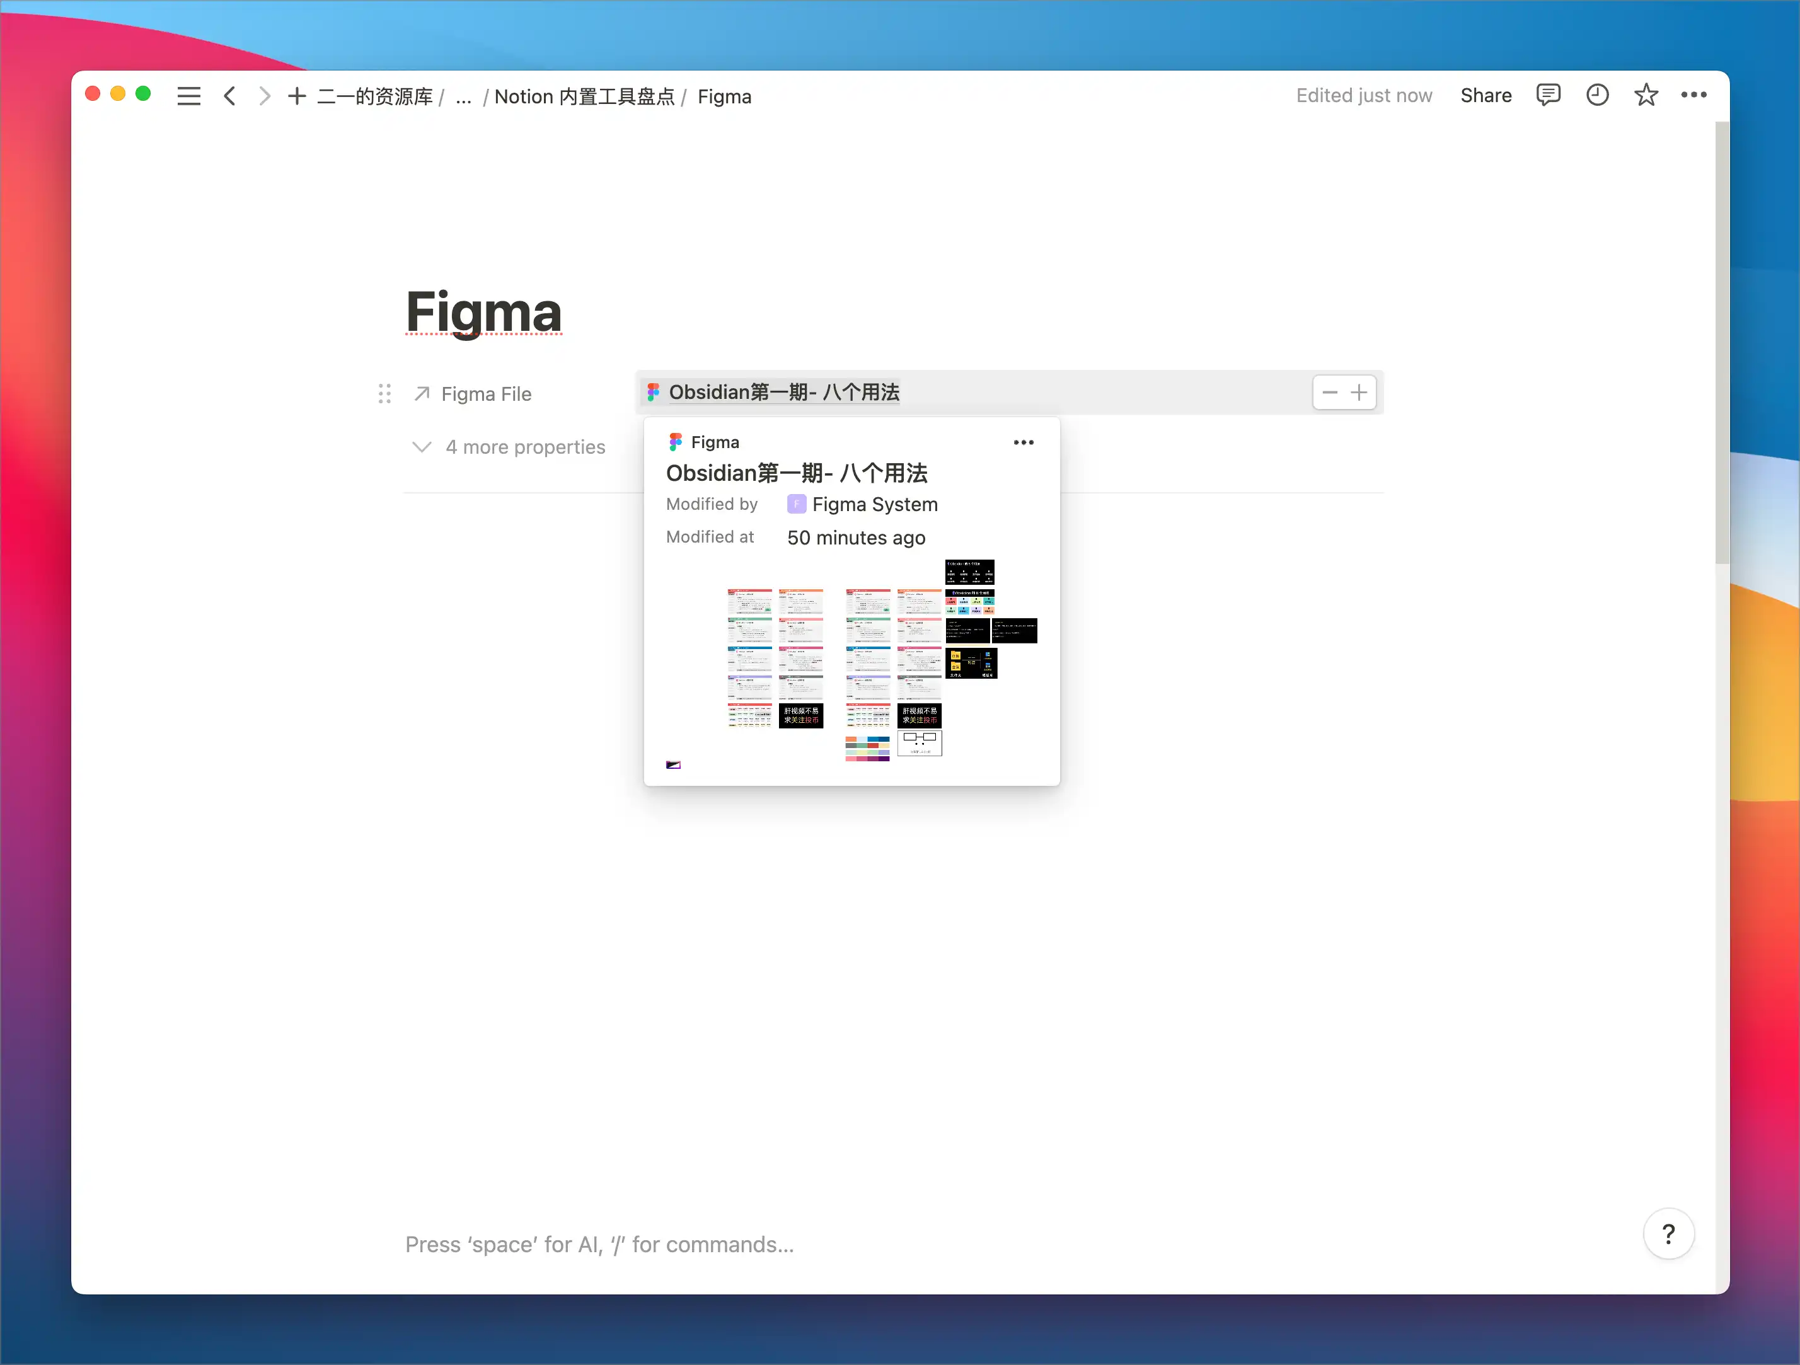Click the drag handle dots beside Figma File
Image resolution: width=1800 pixels, height=1365 pixels.
(385, 393)
